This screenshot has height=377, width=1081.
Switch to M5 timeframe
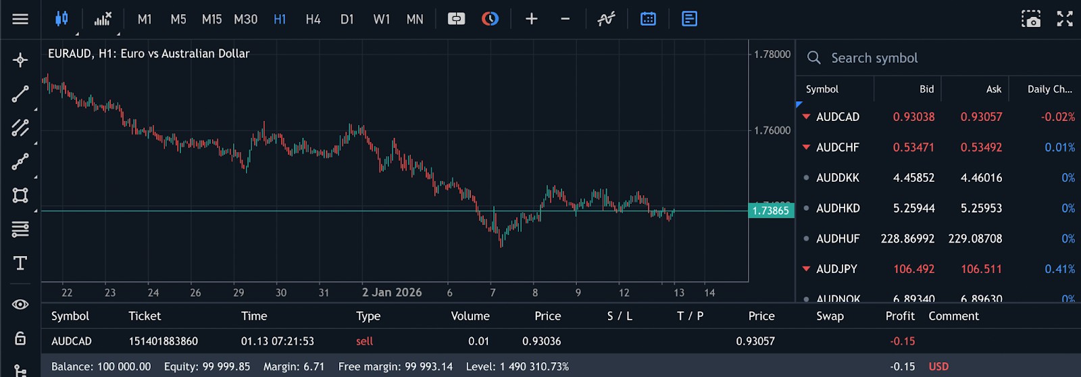click(178, 20)
